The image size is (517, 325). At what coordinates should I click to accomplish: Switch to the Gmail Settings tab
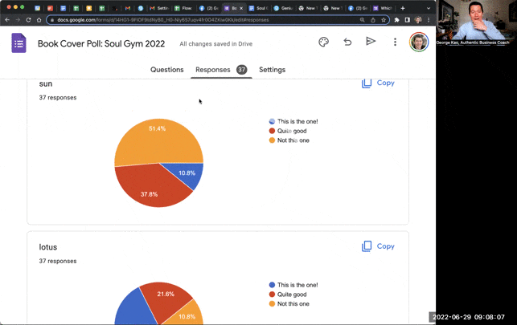click(159, 8)
